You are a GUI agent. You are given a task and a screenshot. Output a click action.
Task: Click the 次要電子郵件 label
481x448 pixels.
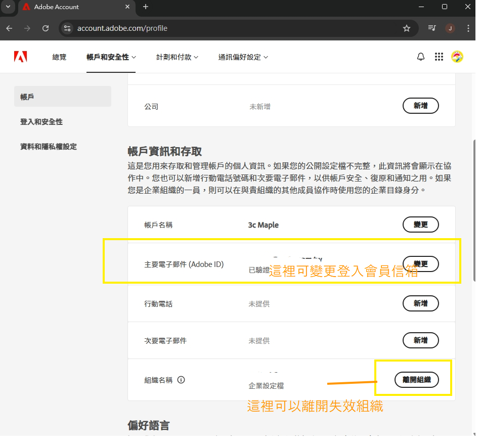(x=165, y=341)
